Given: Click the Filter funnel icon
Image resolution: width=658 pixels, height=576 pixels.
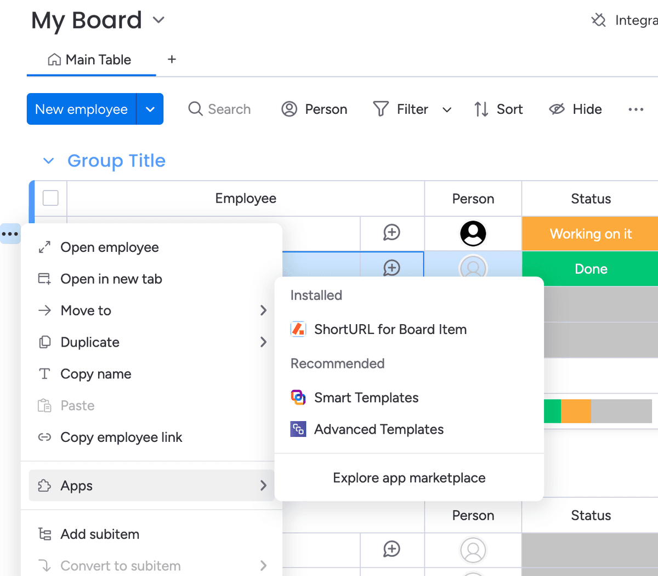Looking at the screenshot, I should click(x=381, y=109).
